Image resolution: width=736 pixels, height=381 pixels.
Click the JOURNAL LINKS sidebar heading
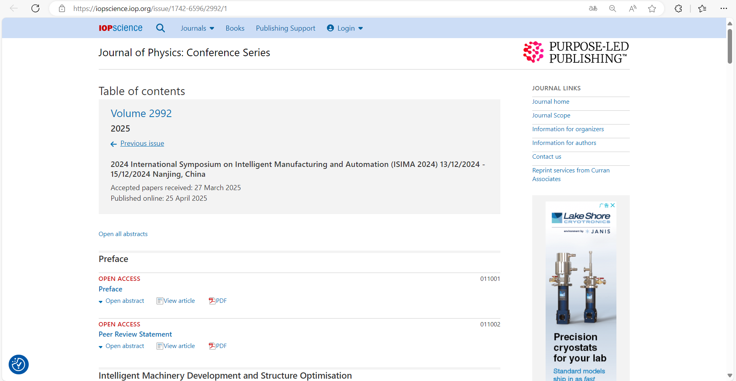click(556, 88)
